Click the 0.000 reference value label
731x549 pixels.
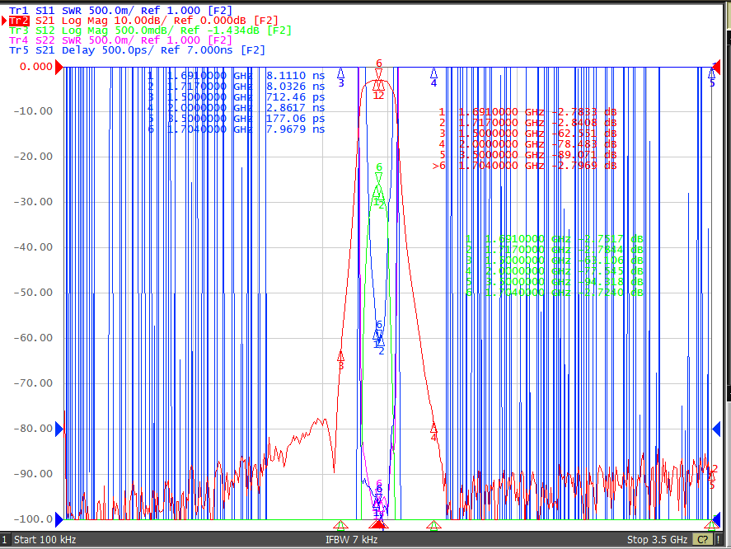[36, 67]
